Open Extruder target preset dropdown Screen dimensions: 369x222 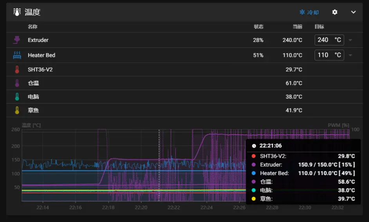click(x=350, y=40)
